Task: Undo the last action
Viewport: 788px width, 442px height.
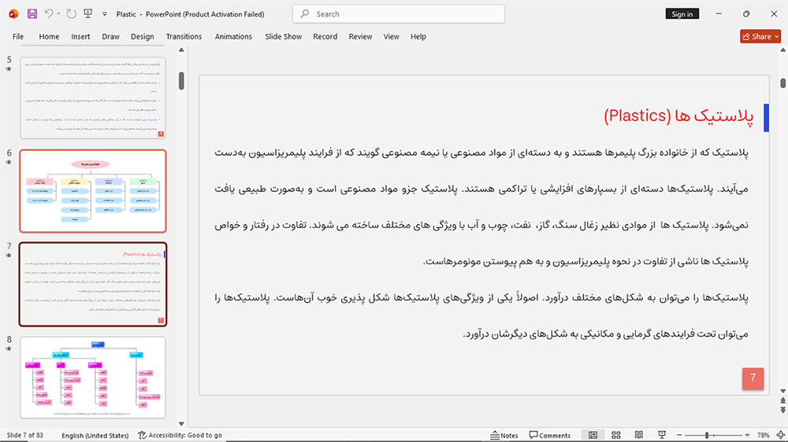Action: tap(48, 14)
